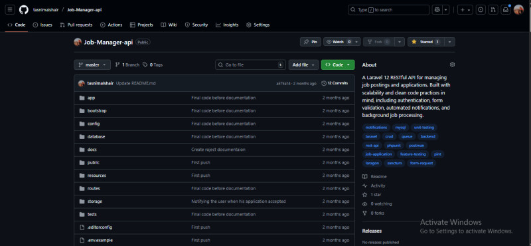Screen dimensions: 531x246
Task: Open the Insights tab
Action: [x=227, y=25]
